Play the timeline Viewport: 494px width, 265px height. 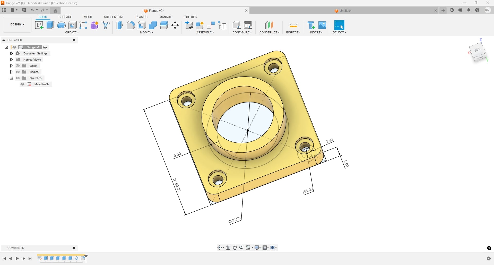click(17, 259)
